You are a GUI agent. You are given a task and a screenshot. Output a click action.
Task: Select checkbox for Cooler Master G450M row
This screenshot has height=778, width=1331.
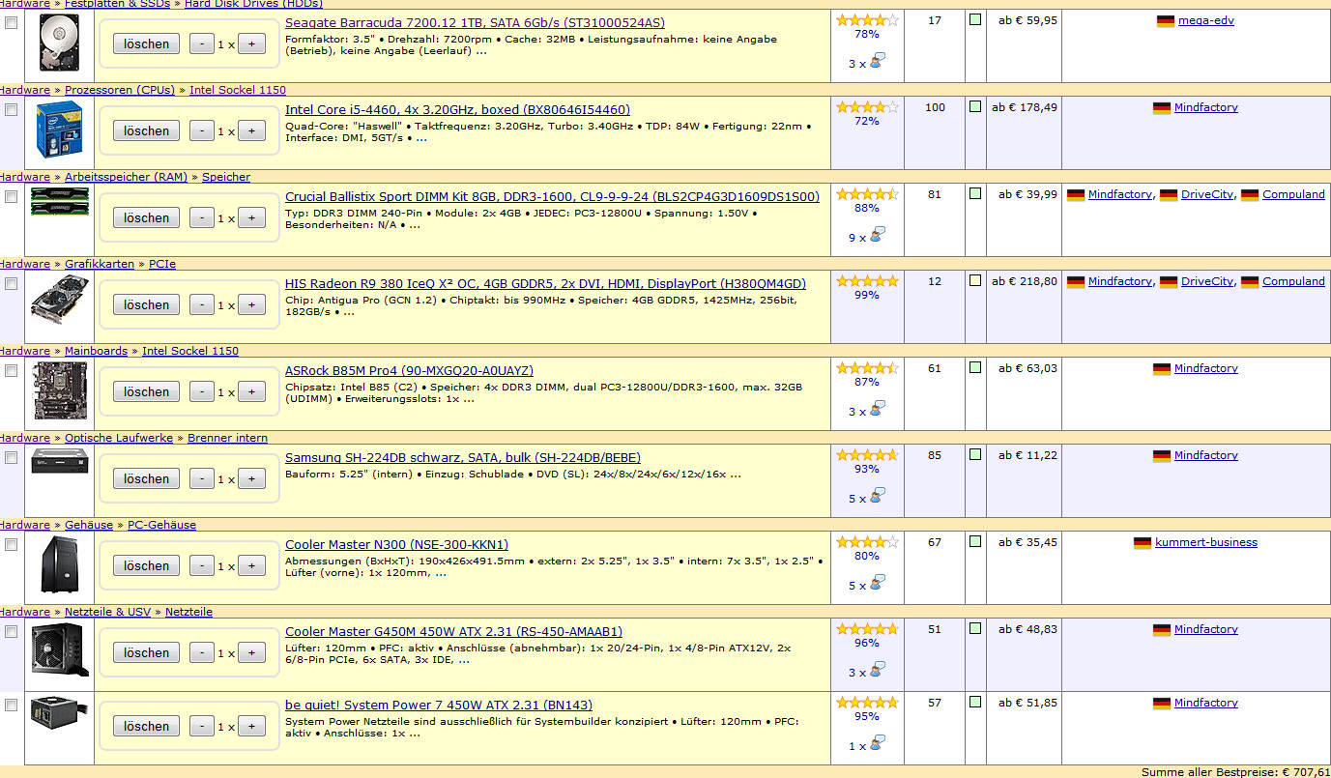point(11,631)
